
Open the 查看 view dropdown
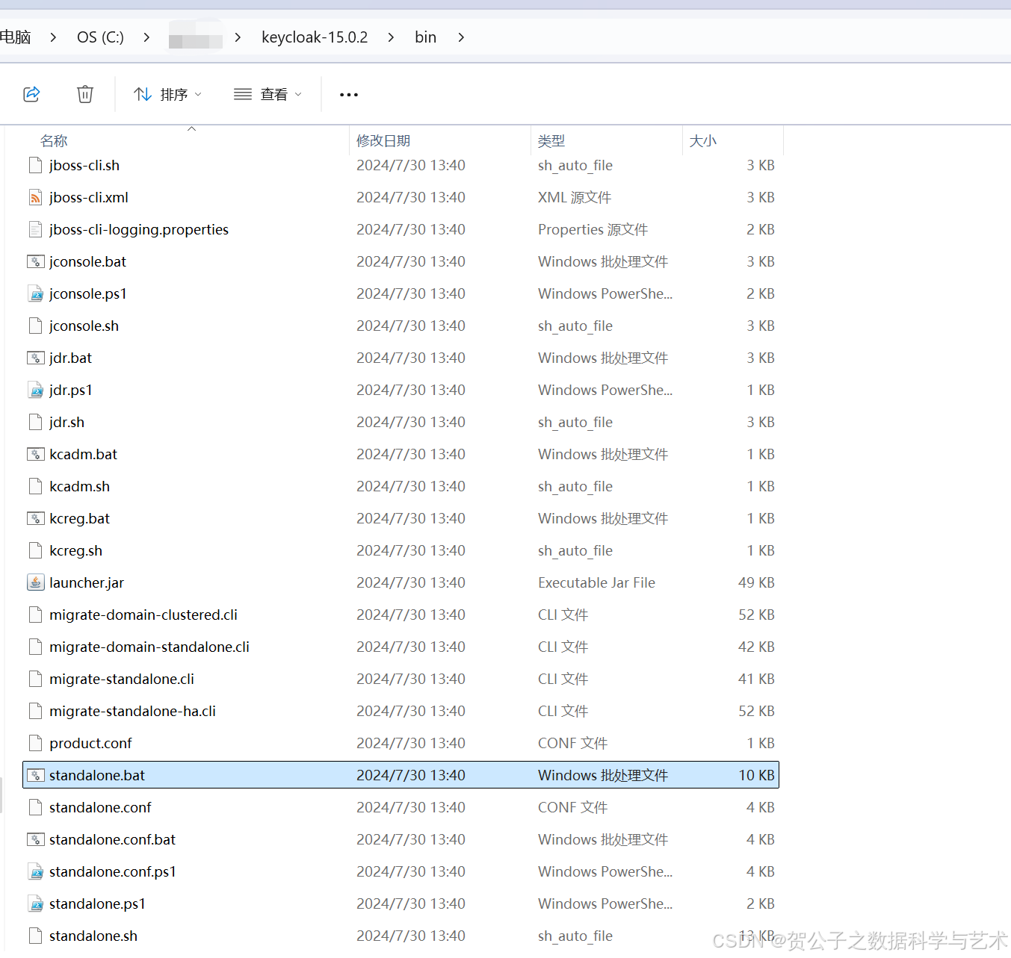[x=268, y=94]
